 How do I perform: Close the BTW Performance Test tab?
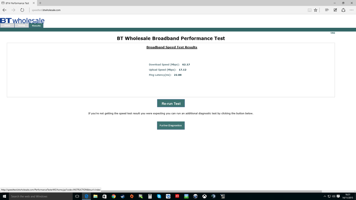point(33,3)
